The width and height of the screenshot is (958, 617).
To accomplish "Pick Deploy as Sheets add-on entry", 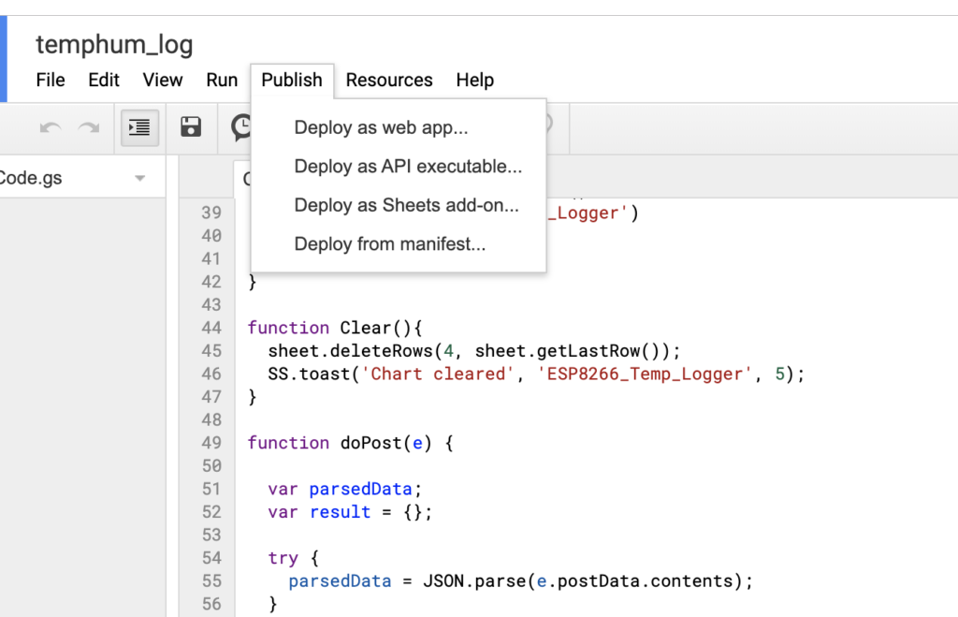I will tap(406, 205).
